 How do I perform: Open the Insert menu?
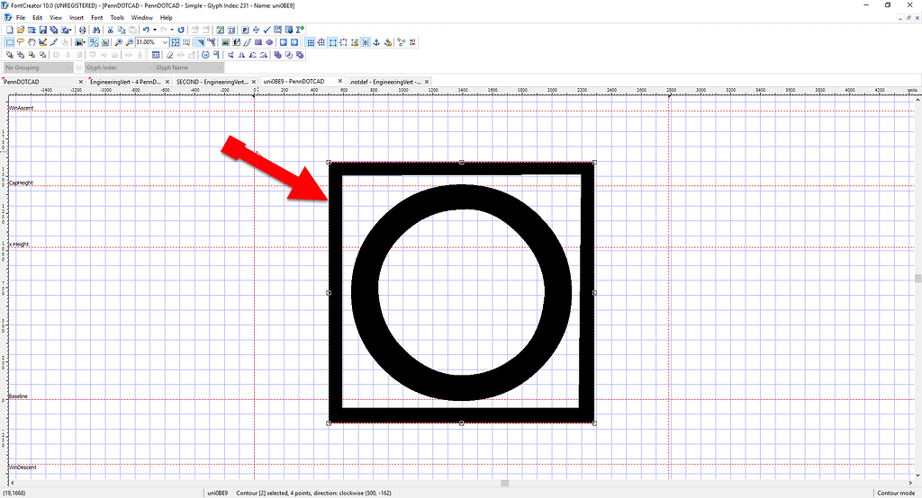coord(77,18)
